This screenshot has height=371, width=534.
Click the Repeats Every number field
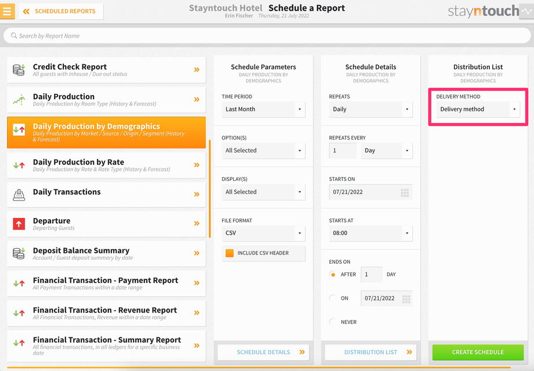[x=342, y=150]
